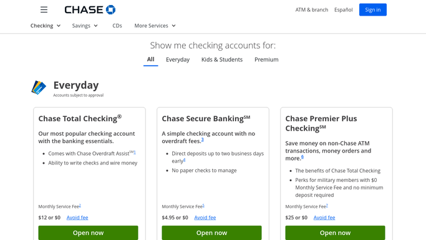This screenshot has width=426, height=240.
Task: Switch language to Español
Action: coord(344,10)
